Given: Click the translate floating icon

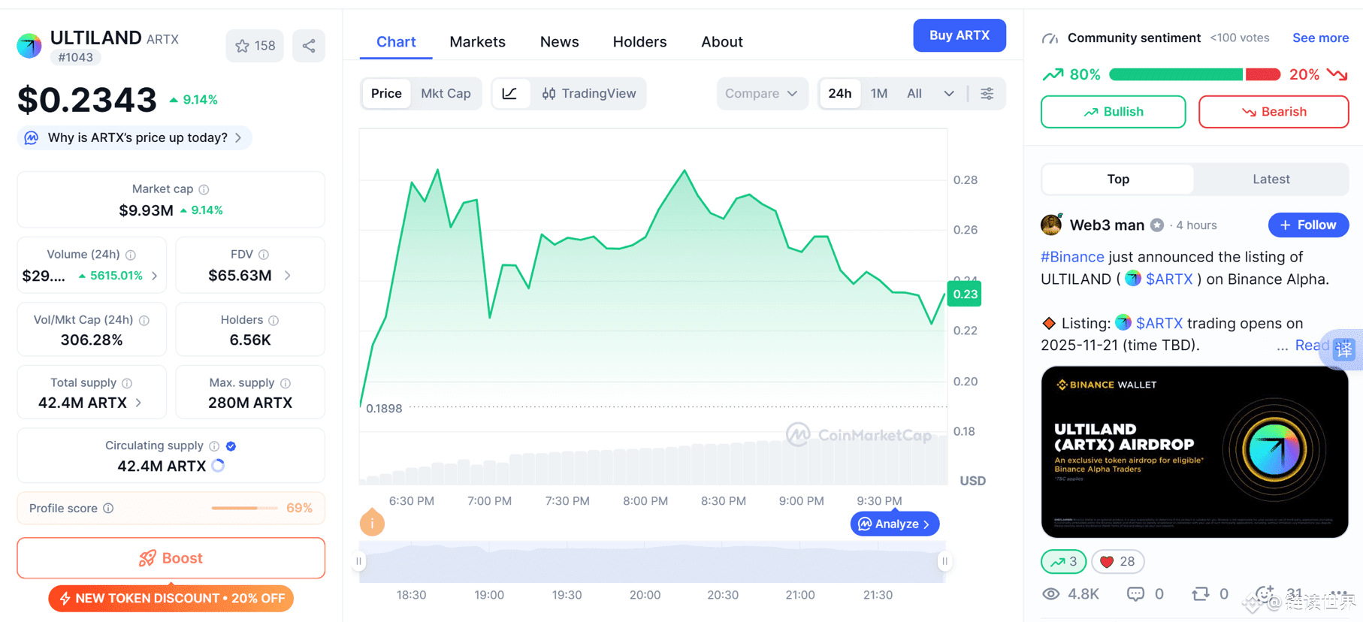Looking at the screenshot, I should coord(1343,349).
